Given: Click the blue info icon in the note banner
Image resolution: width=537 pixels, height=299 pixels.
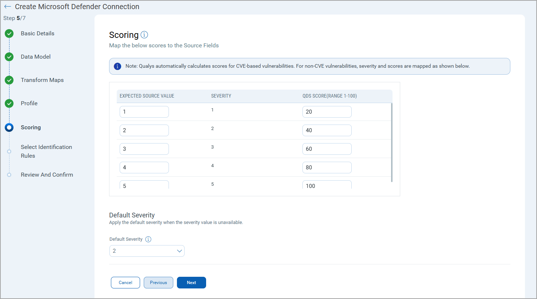Looking at the screenshot, I should [117, 66].
